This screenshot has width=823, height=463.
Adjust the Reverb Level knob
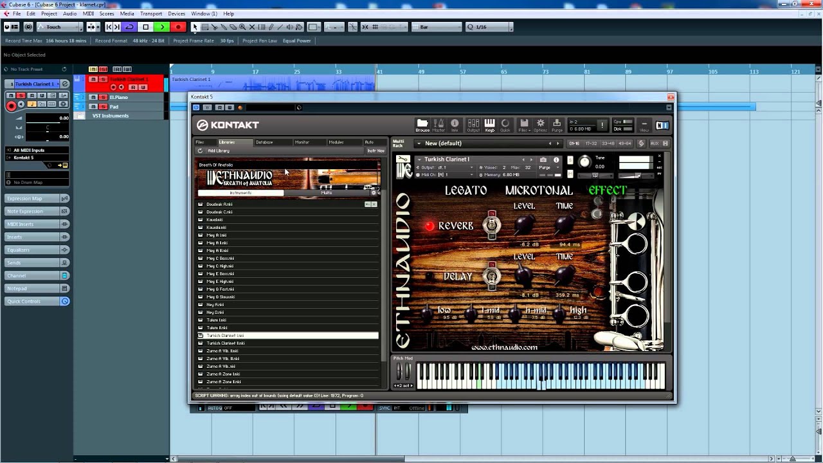click(525, 224)
